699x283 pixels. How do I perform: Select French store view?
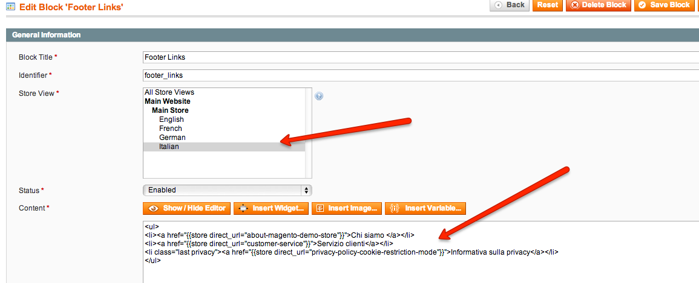pyautogui.click(x=224, y=129)
